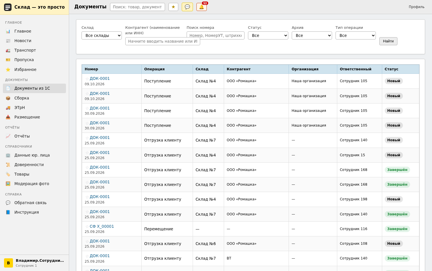Click the user avatar «В» at sidebar bottom
Screen dimensions: 432x271
click(8, 263)
